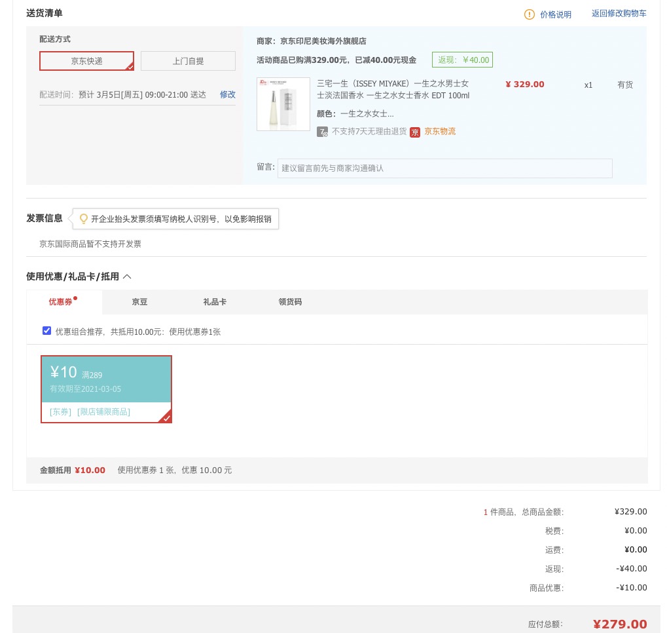Focus the 留言 message input field
The height and width of the screenshot is (633, 667).
444,168
